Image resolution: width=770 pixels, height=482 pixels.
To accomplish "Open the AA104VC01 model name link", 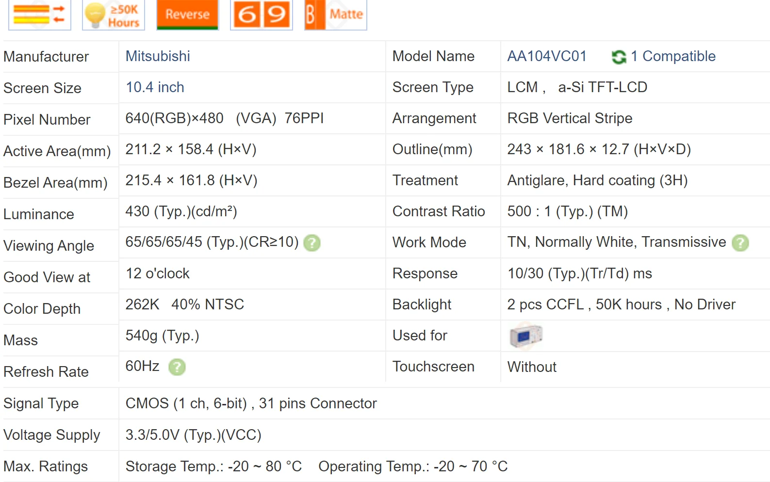I will coord(547,56).
